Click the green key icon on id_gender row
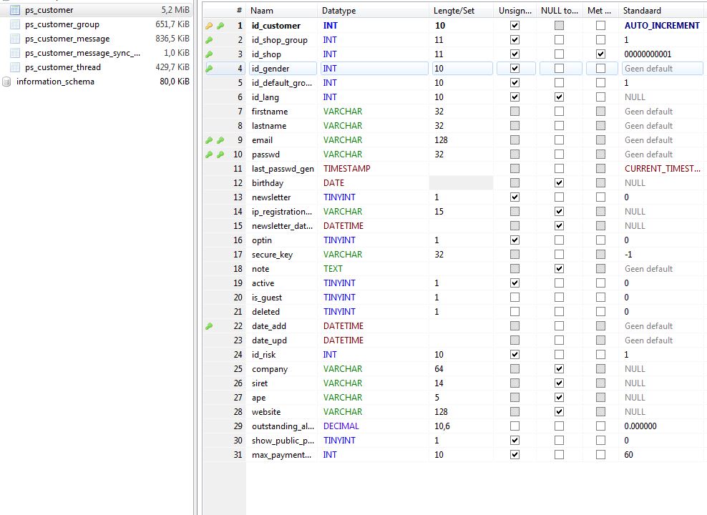This screenshot has height=515, width=707. (209, 69)
